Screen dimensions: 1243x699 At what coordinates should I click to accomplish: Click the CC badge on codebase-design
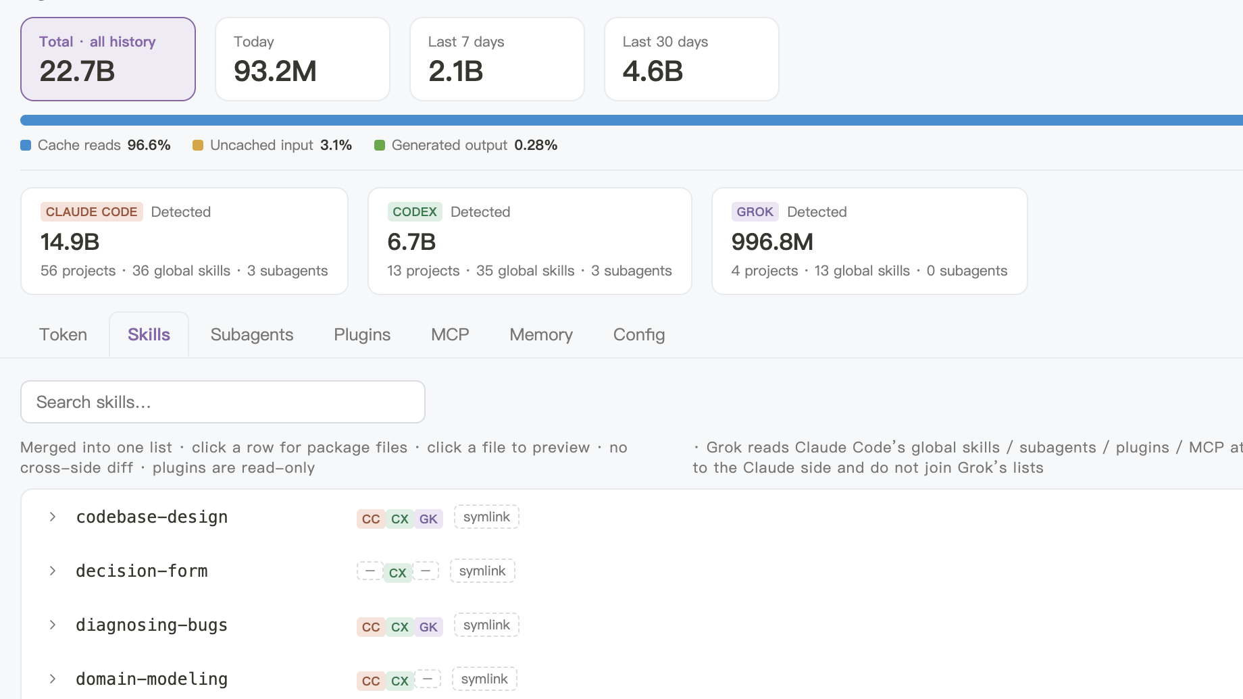[371, 519]
